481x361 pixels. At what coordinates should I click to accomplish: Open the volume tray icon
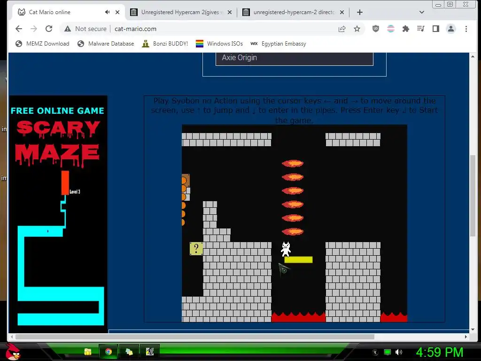(x=399, y=353)
